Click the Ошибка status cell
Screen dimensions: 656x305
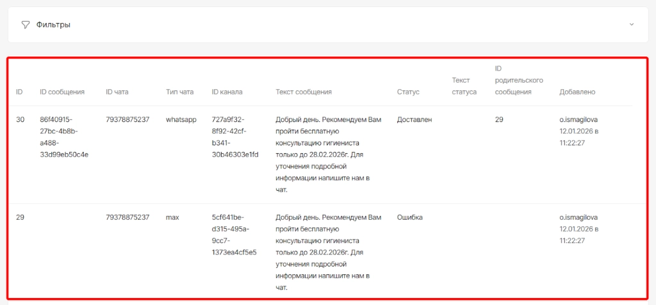[x=410, y=218]
